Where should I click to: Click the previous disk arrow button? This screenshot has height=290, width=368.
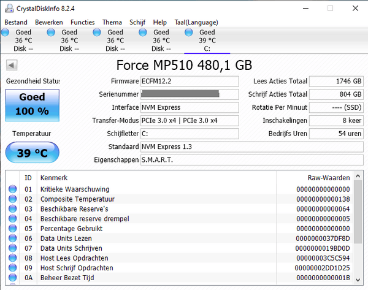pos(12,65)
